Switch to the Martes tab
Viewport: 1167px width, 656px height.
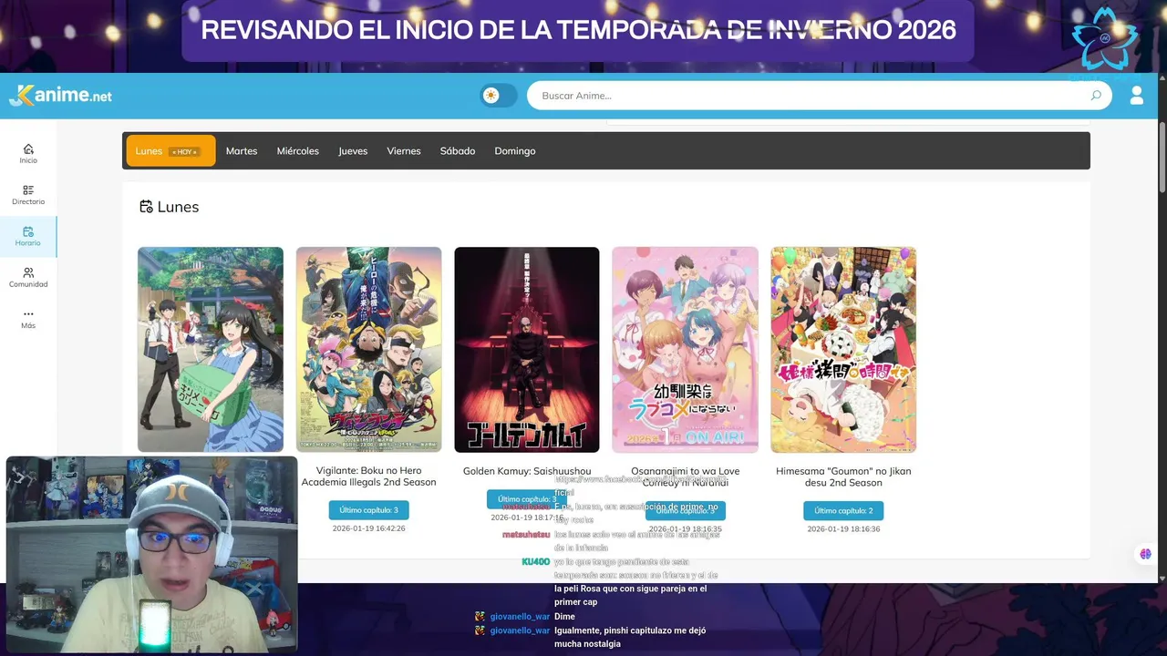pyautogui.click(x=242, y=151)
